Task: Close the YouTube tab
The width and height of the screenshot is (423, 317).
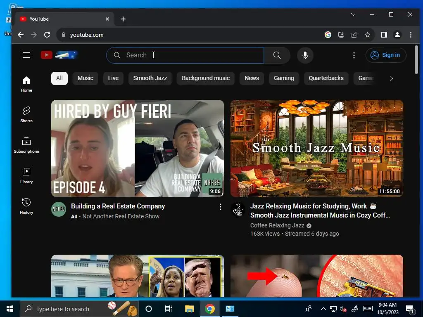Action: 107,19
